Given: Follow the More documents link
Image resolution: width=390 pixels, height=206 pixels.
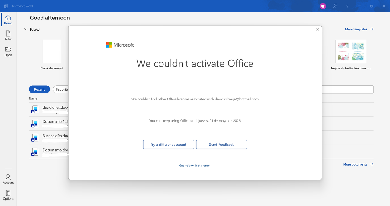Looking at the screenshot, I should click(358, 164).
